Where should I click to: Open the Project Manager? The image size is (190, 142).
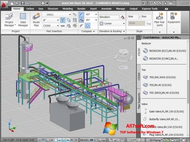[9, 20]
